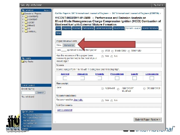Open the Archival score definition link

point(65,74)
